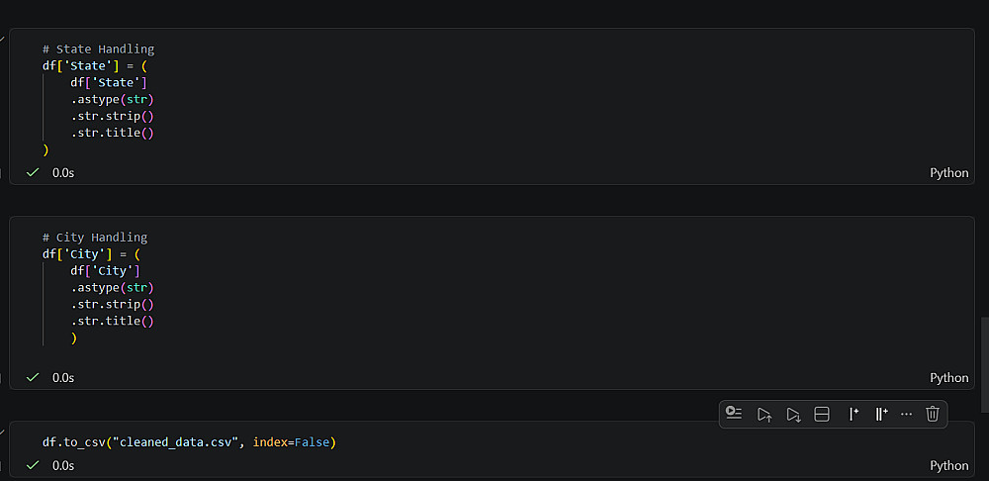This screenshot has height=481, width=989.
Task: Run by line in the to_csv cell
Action: coord(733,414)
